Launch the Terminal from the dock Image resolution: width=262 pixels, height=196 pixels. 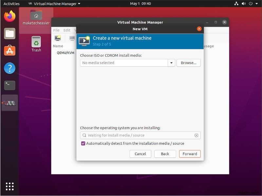[9, 85]
